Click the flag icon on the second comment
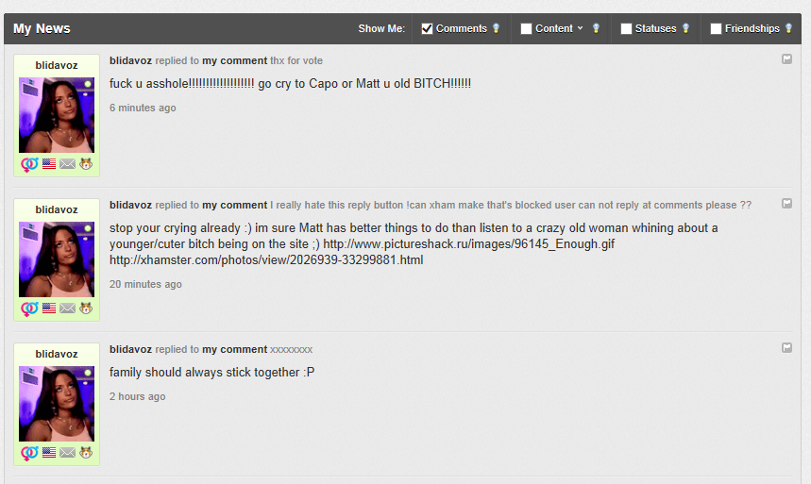This screenshot has height=484, width=811. tap(786, 203)
